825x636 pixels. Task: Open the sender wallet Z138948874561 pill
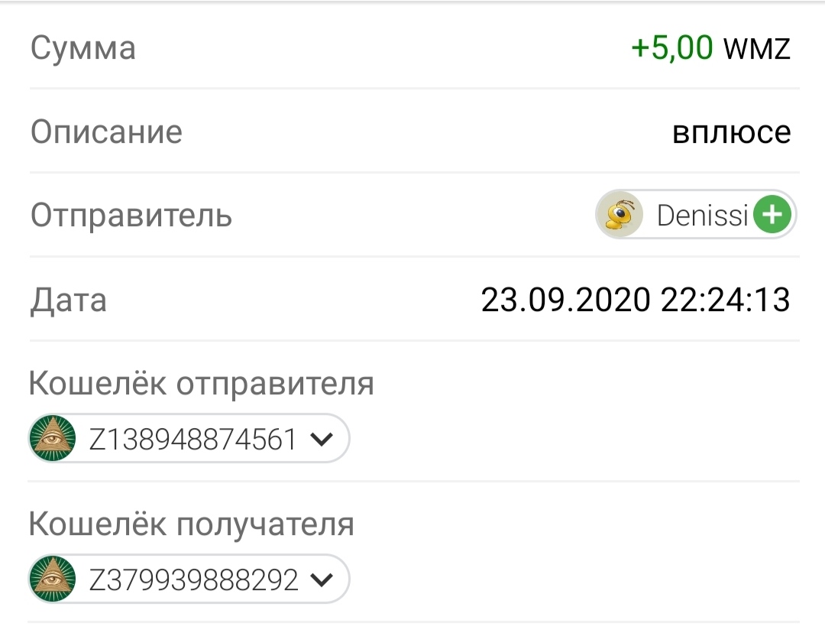click(x=189, y=438)
